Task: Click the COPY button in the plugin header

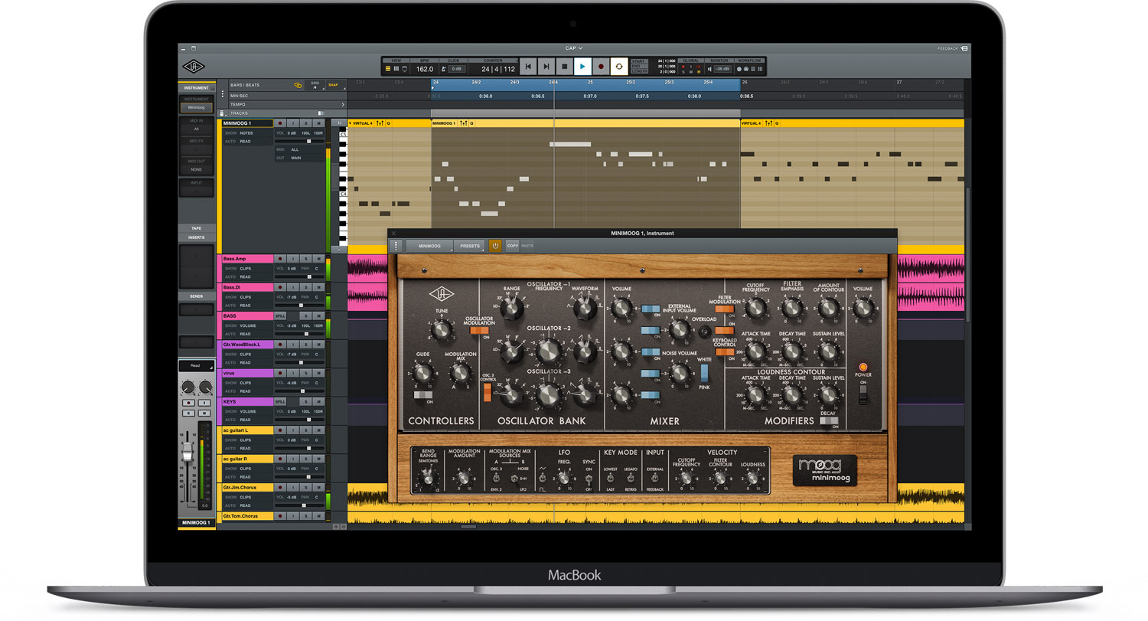Action: (513, 246)
